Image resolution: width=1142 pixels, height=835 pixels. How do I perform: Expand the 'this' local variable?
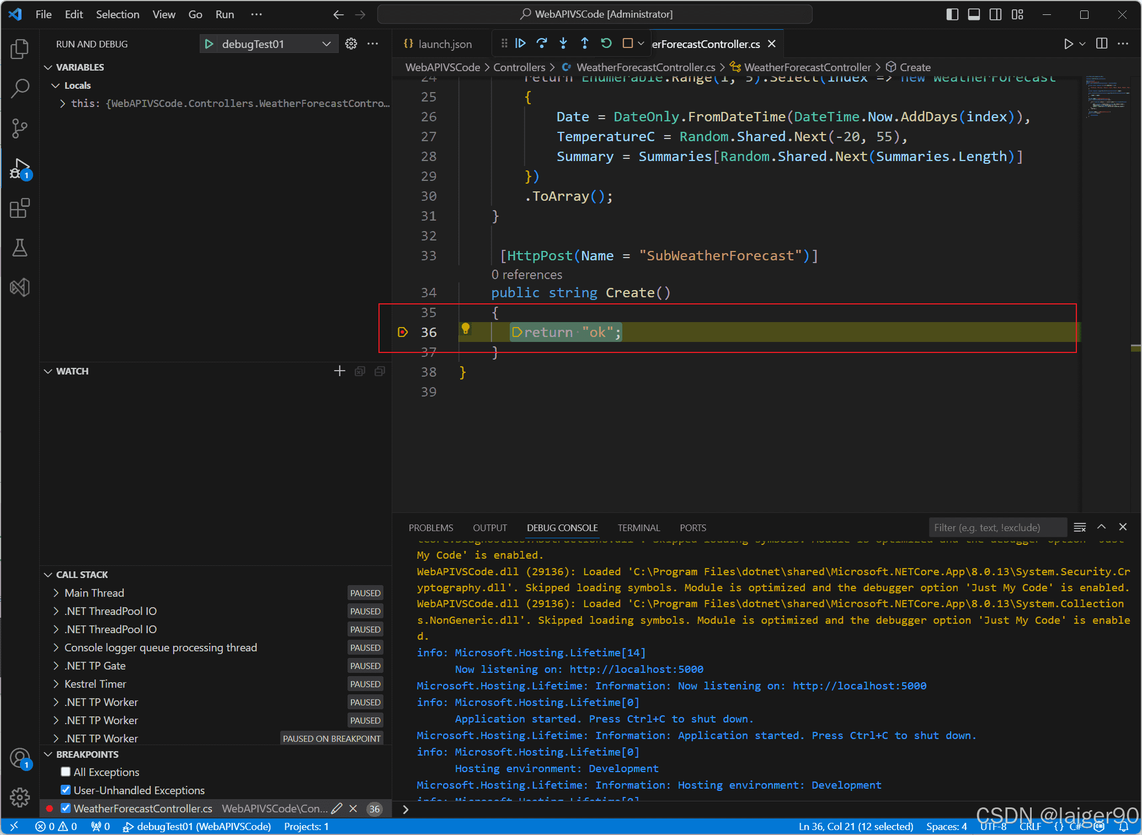pos(62,104)
